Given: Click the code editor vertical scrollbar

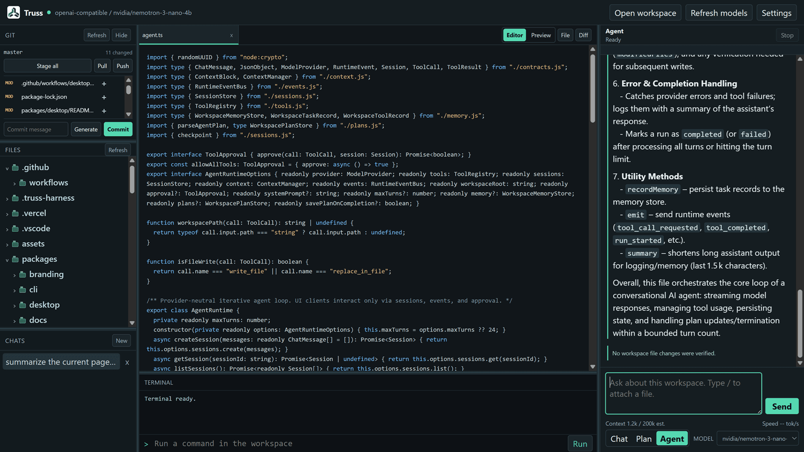Looking at the screenshot, I should coord(593,89).
